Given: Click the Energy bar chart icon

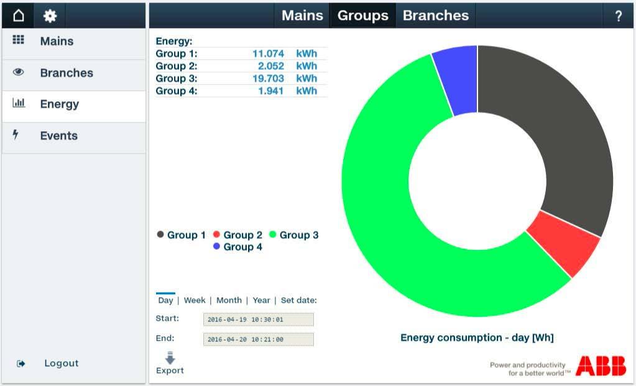Looking at the screenshot, I should click(19, 103).
